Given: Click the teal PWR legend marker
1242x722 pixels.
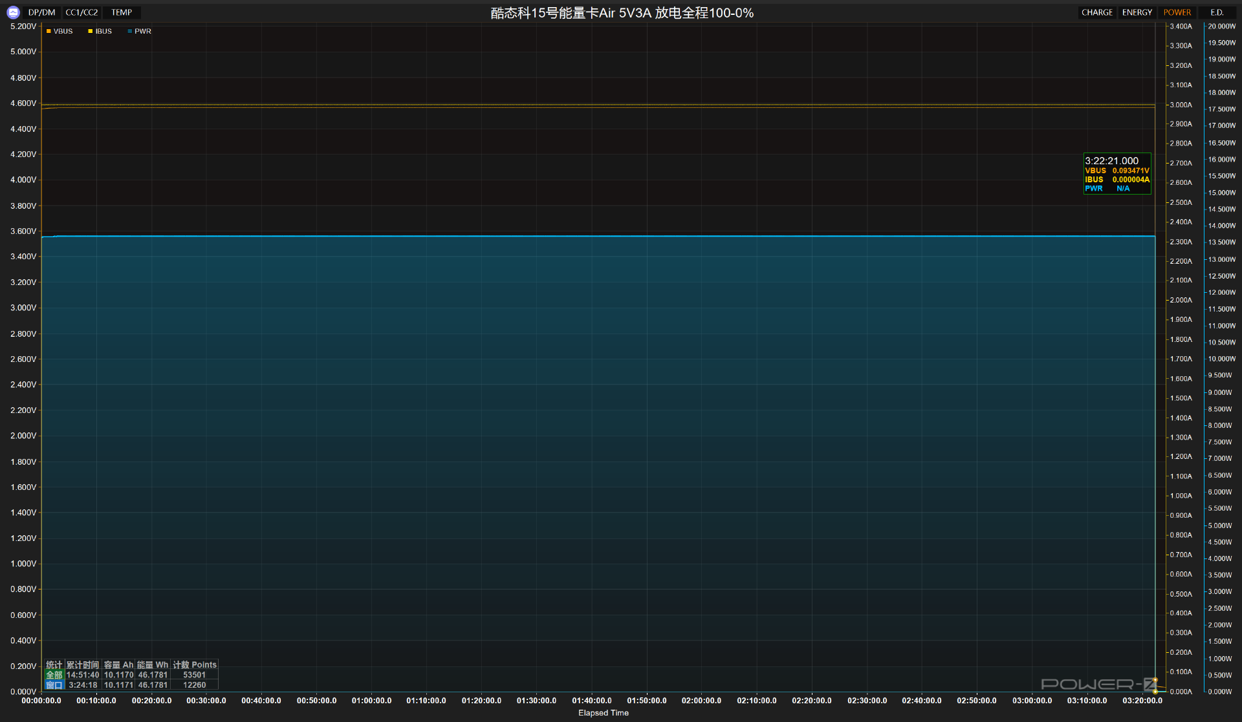Looking at the screenshot, I should (x=130, y=31).
